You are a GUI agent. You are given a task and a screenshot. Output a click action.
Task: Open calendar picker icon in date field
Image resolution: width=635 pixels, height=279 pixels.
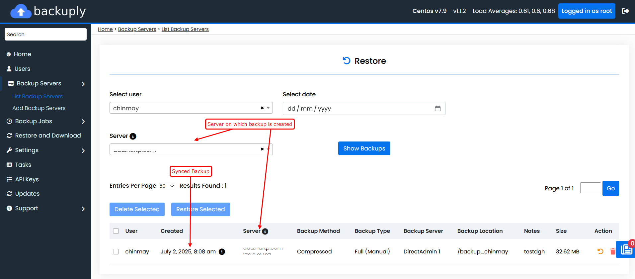point(437,109)
